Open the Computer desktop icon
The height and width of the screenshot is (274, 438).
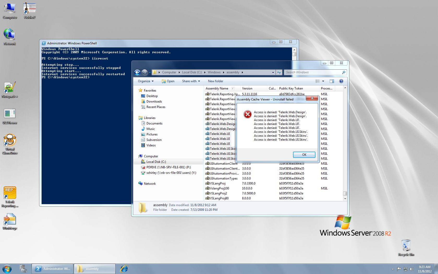10,11
